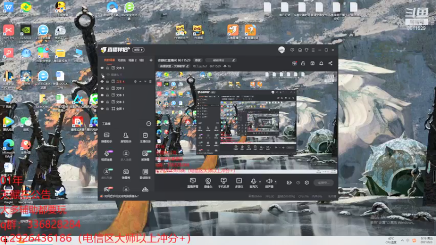The image size is (436, 245).
Task: Switch to the second scene tab
Action: tap(122, 60)
